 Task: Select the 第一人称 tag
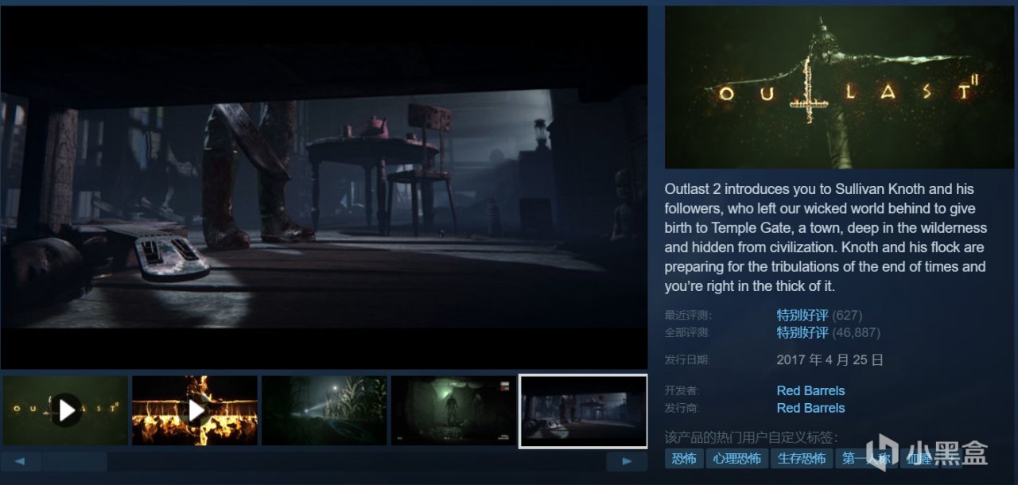(867, 458)
